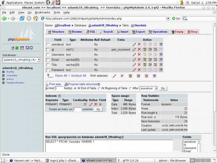Select At End of Table radio button
The height and width of the screenshot is (163, 217).
point(75,88)
